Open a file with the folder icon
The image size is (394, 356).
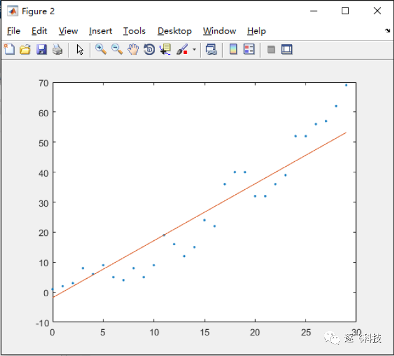pyautogui.click(x=25, y=49)
